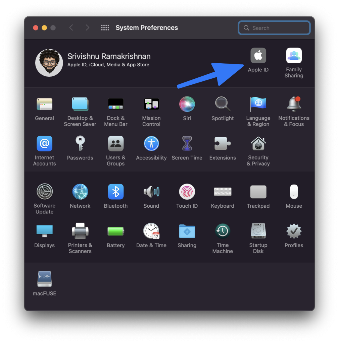Click the user's Memoji avatar picture
Screen dimensions: 339x343
tap(49, 63)
